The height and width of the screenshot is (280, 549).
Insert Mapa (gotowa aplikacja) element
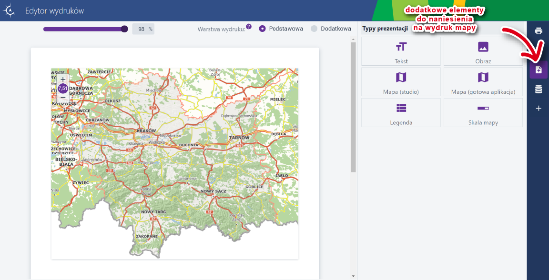(x=483, y=82)
